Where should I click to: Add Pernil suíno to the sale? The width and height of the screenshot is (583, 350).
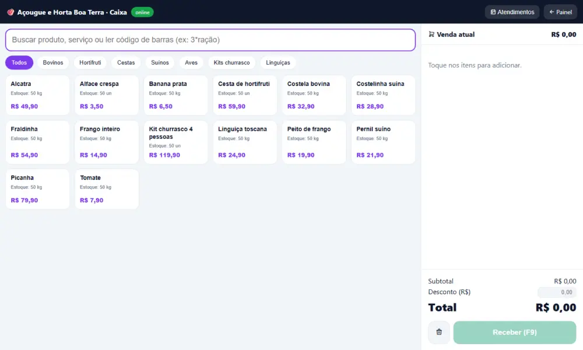point(384,142)
